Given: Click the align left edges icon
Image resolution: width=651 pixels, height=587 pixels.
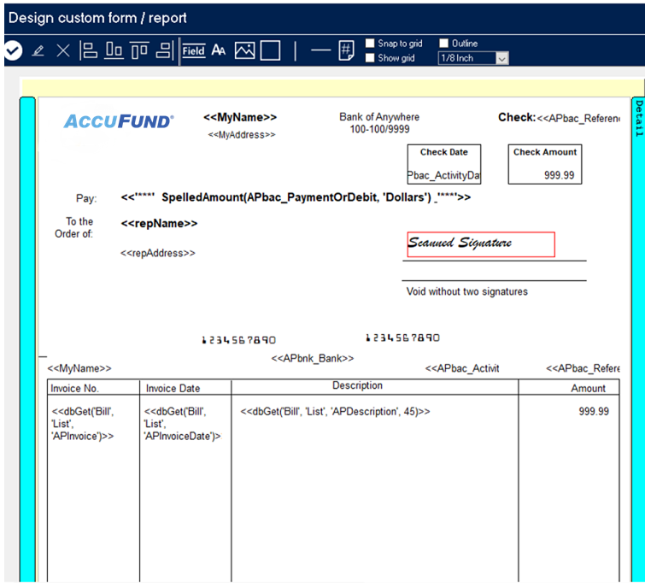Looking at the screenshot, I should click(x=88, y=51).
